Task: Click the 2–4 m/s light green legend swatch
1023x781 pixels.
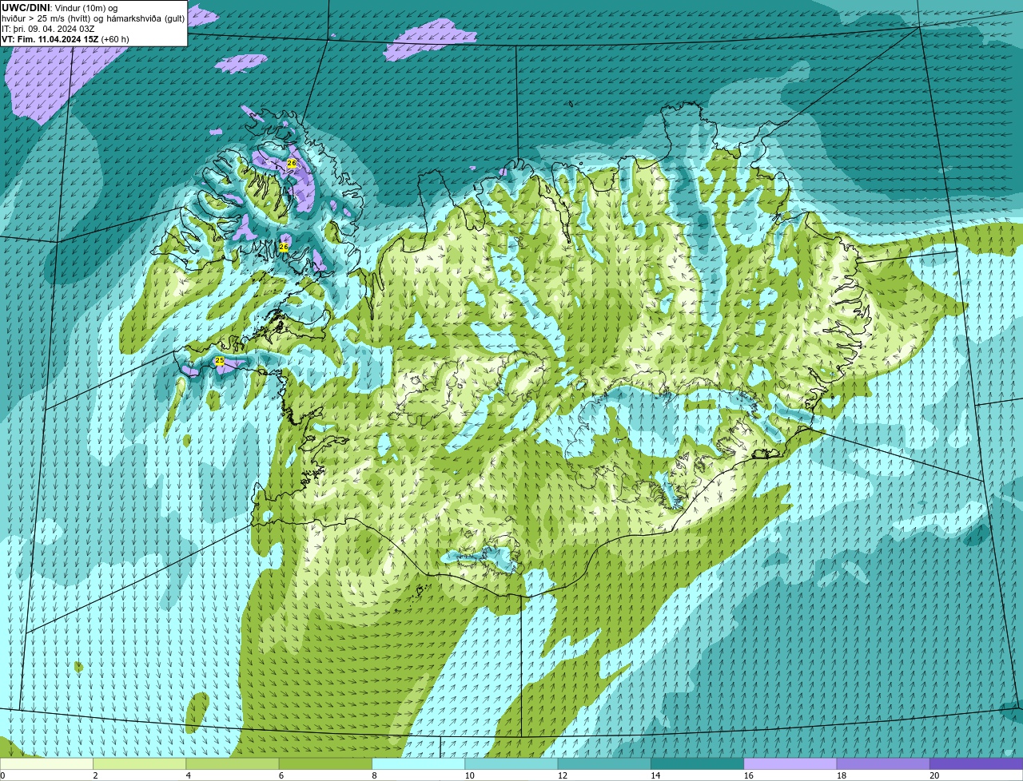Action: (x=139, y=763)
